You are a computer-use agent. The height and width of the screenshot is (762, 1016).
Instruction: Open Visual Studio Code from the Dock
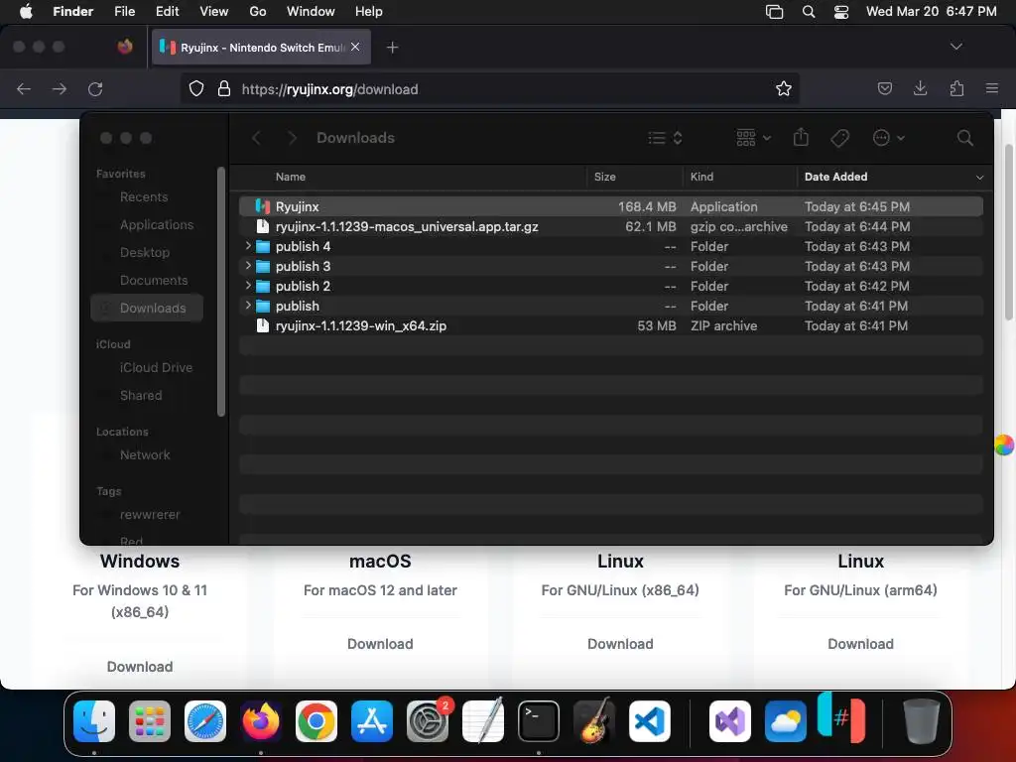(649, 721)
